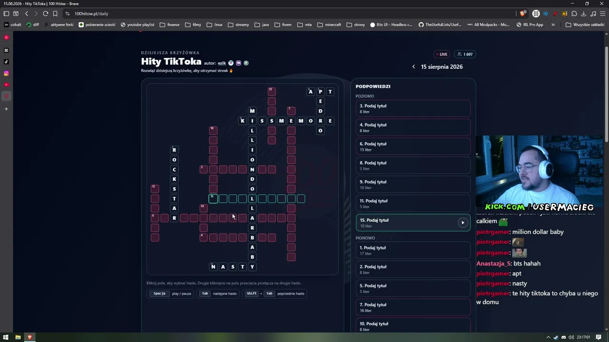Open the finanse bookmarks folder
This screenshot has width=609, height=342.
coord(170,25)
